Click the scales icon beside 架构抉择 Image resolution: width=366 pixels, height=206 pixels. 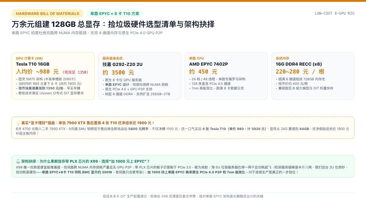click(x=18, y=161)
